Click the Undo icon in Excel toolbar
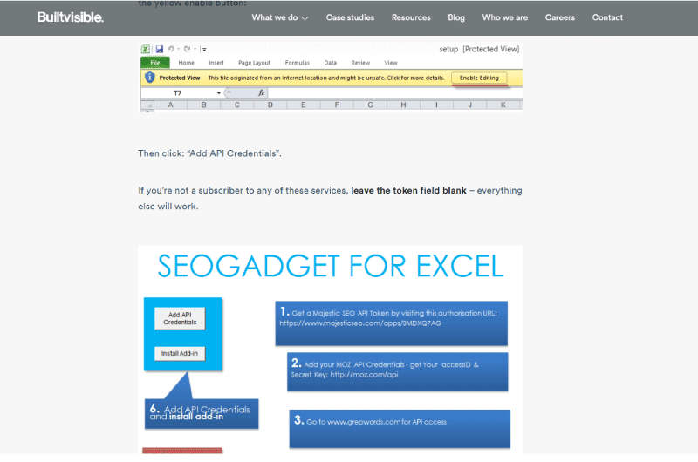The height and width of the screenshot is (462, 698). click(170, 49)
